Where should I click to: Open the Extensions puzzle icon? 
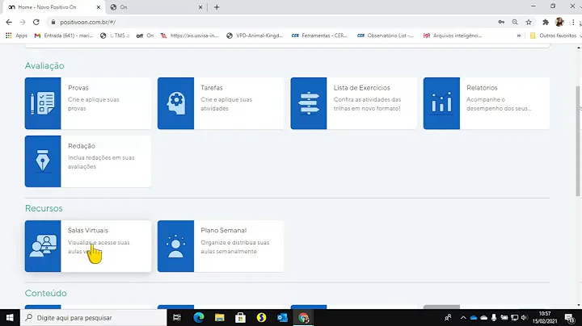point(546,23)
